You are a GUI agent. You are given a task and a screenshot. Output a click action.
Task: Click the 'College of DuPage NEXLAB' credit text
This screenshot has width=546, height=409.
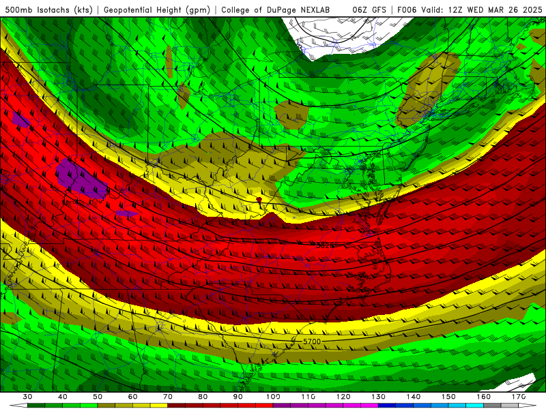(275, 10)
